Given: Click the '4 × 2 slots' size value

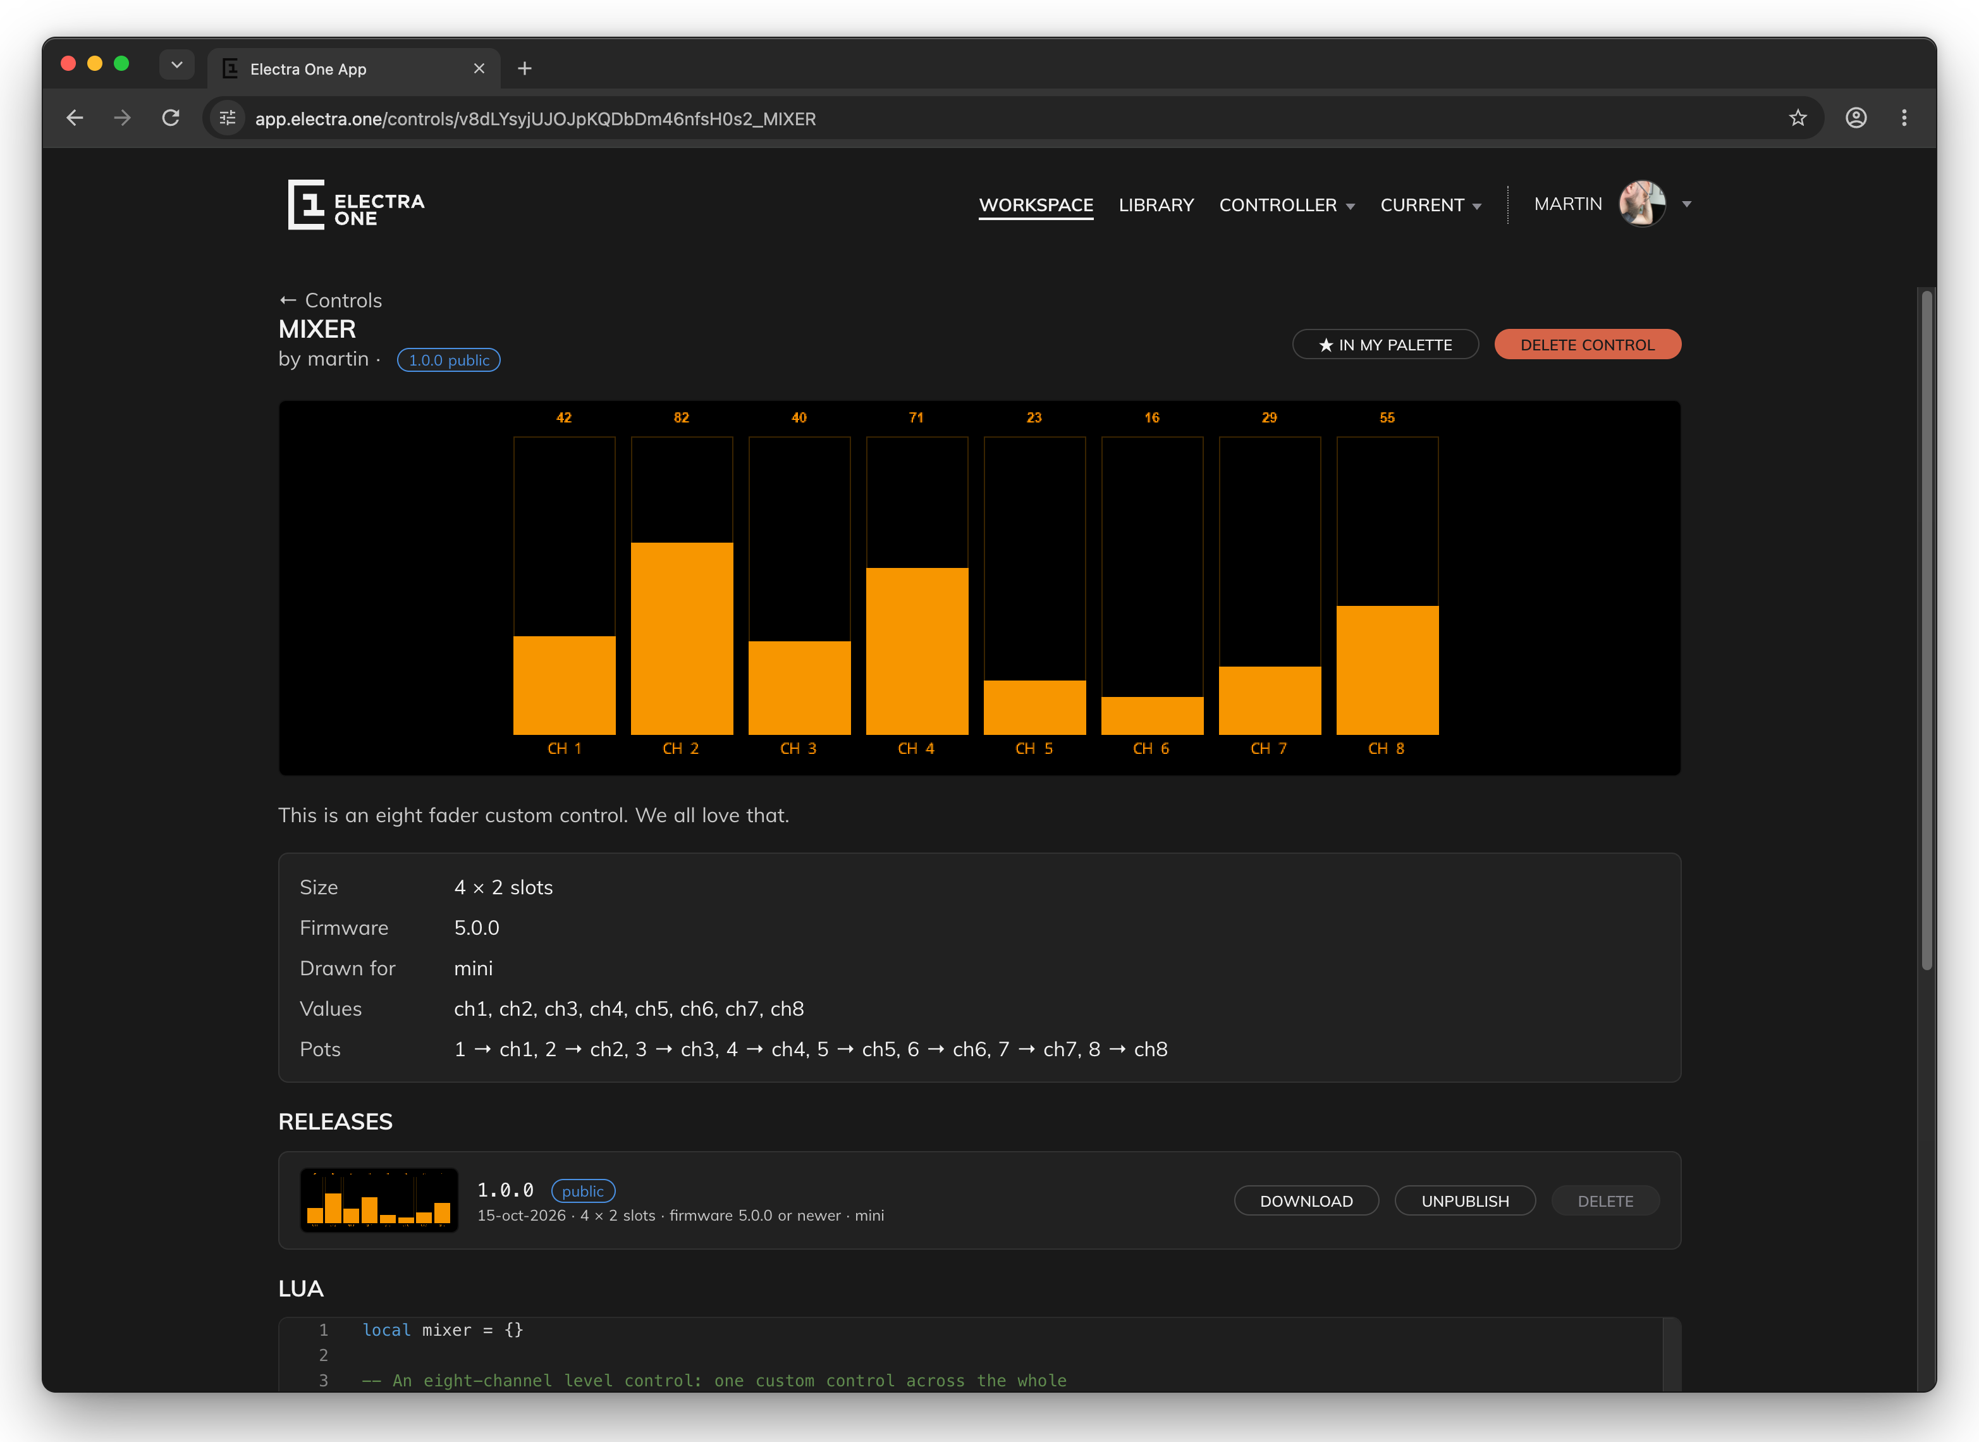Looking at the screenshot, I should [x=503, y=887].
